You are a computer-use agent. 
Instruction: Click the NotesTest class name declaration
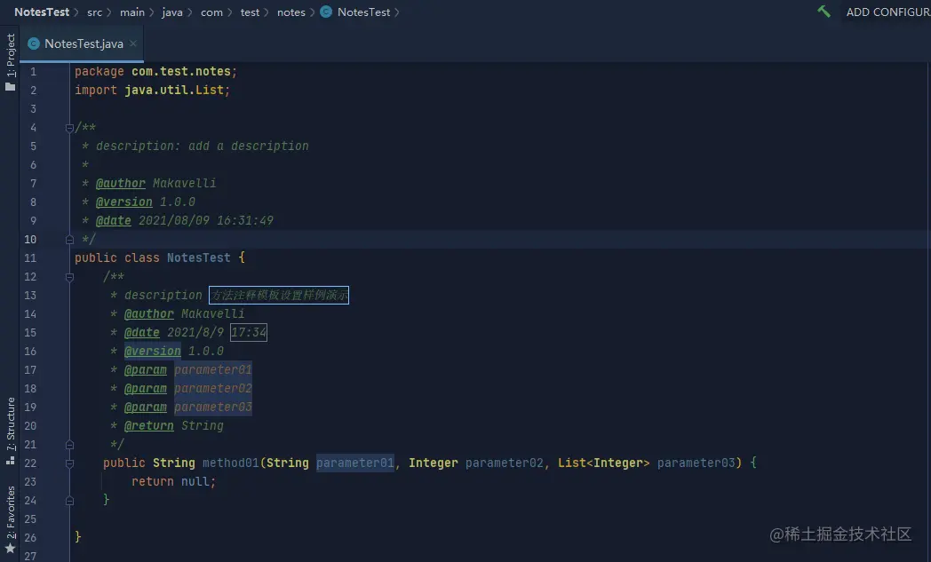[x=199, y=258]
